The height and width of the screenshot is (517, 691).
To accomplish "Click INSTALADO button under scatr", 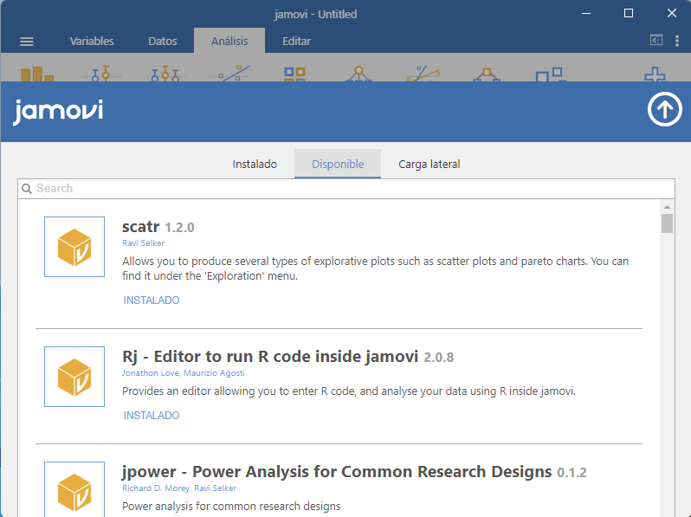I will 152,301.
